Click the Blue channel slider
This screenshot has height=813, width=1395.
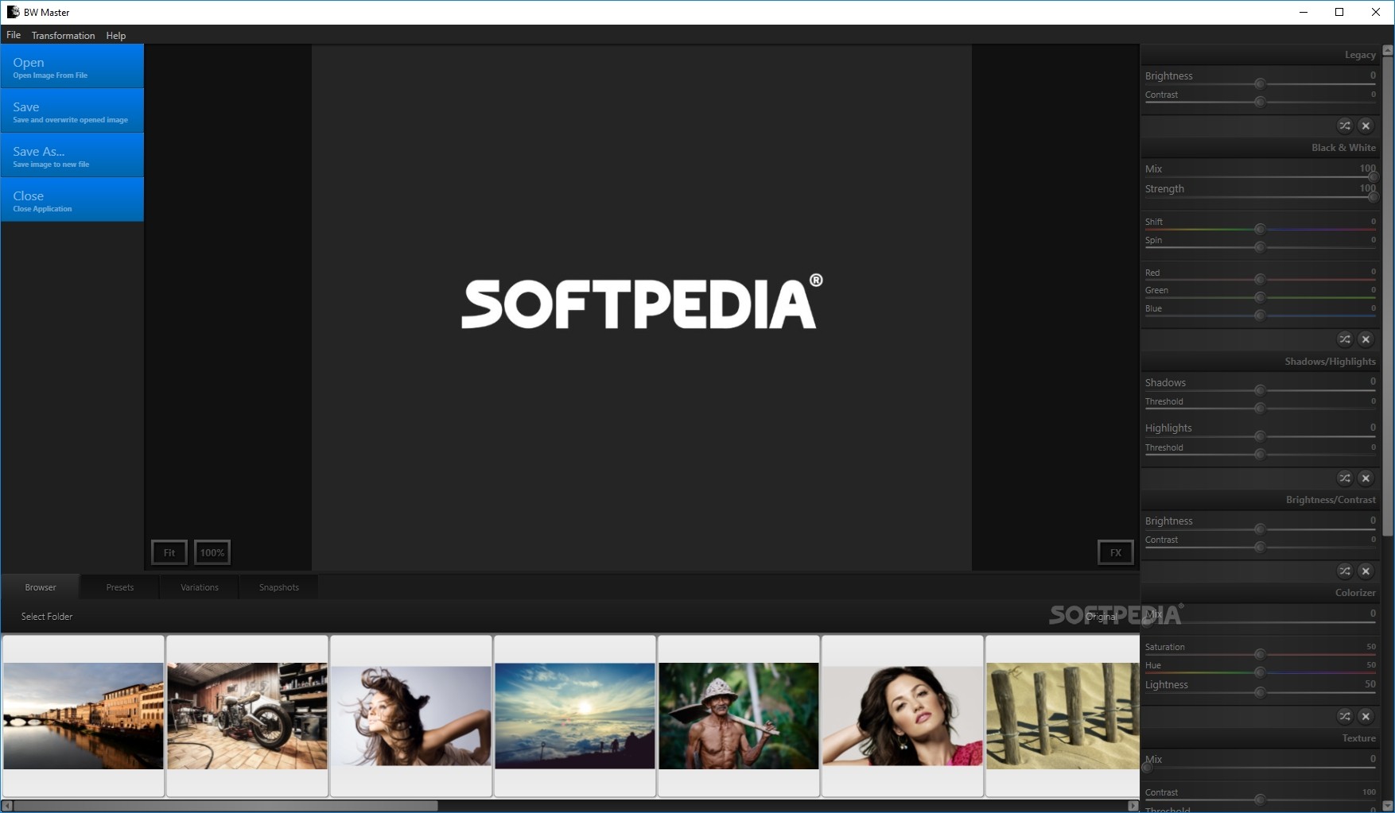pos(1260,316)
